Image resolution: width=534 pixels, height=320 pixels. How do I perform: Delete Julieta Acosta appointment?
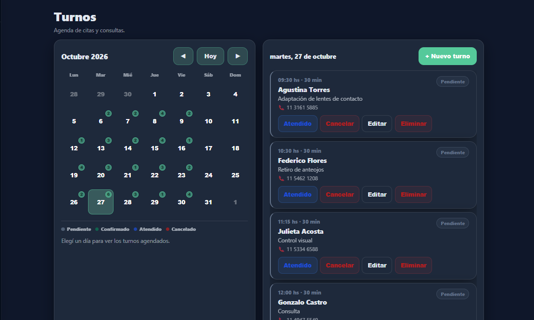point(413,266)
